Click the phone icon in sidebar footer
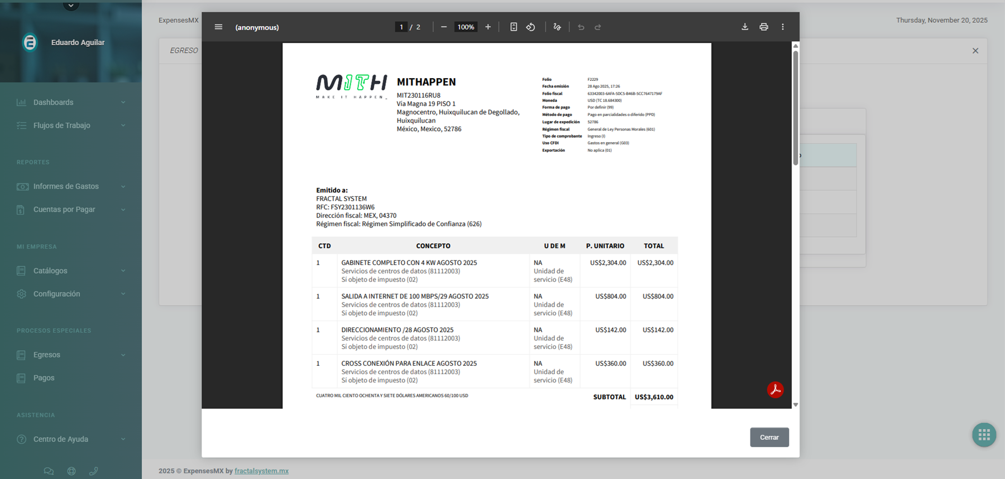Image resolution: width=1005 pixels, height=479 pixels. tap(93, 471)
